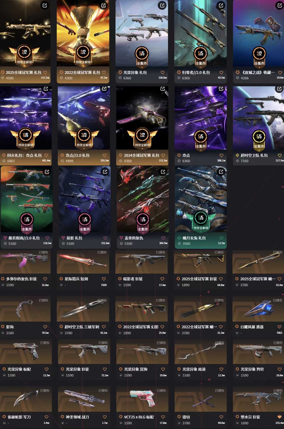Click share icon on 般若假面//2.0 礼包 card
284x429 pixels.
click(x=47, y=172)
